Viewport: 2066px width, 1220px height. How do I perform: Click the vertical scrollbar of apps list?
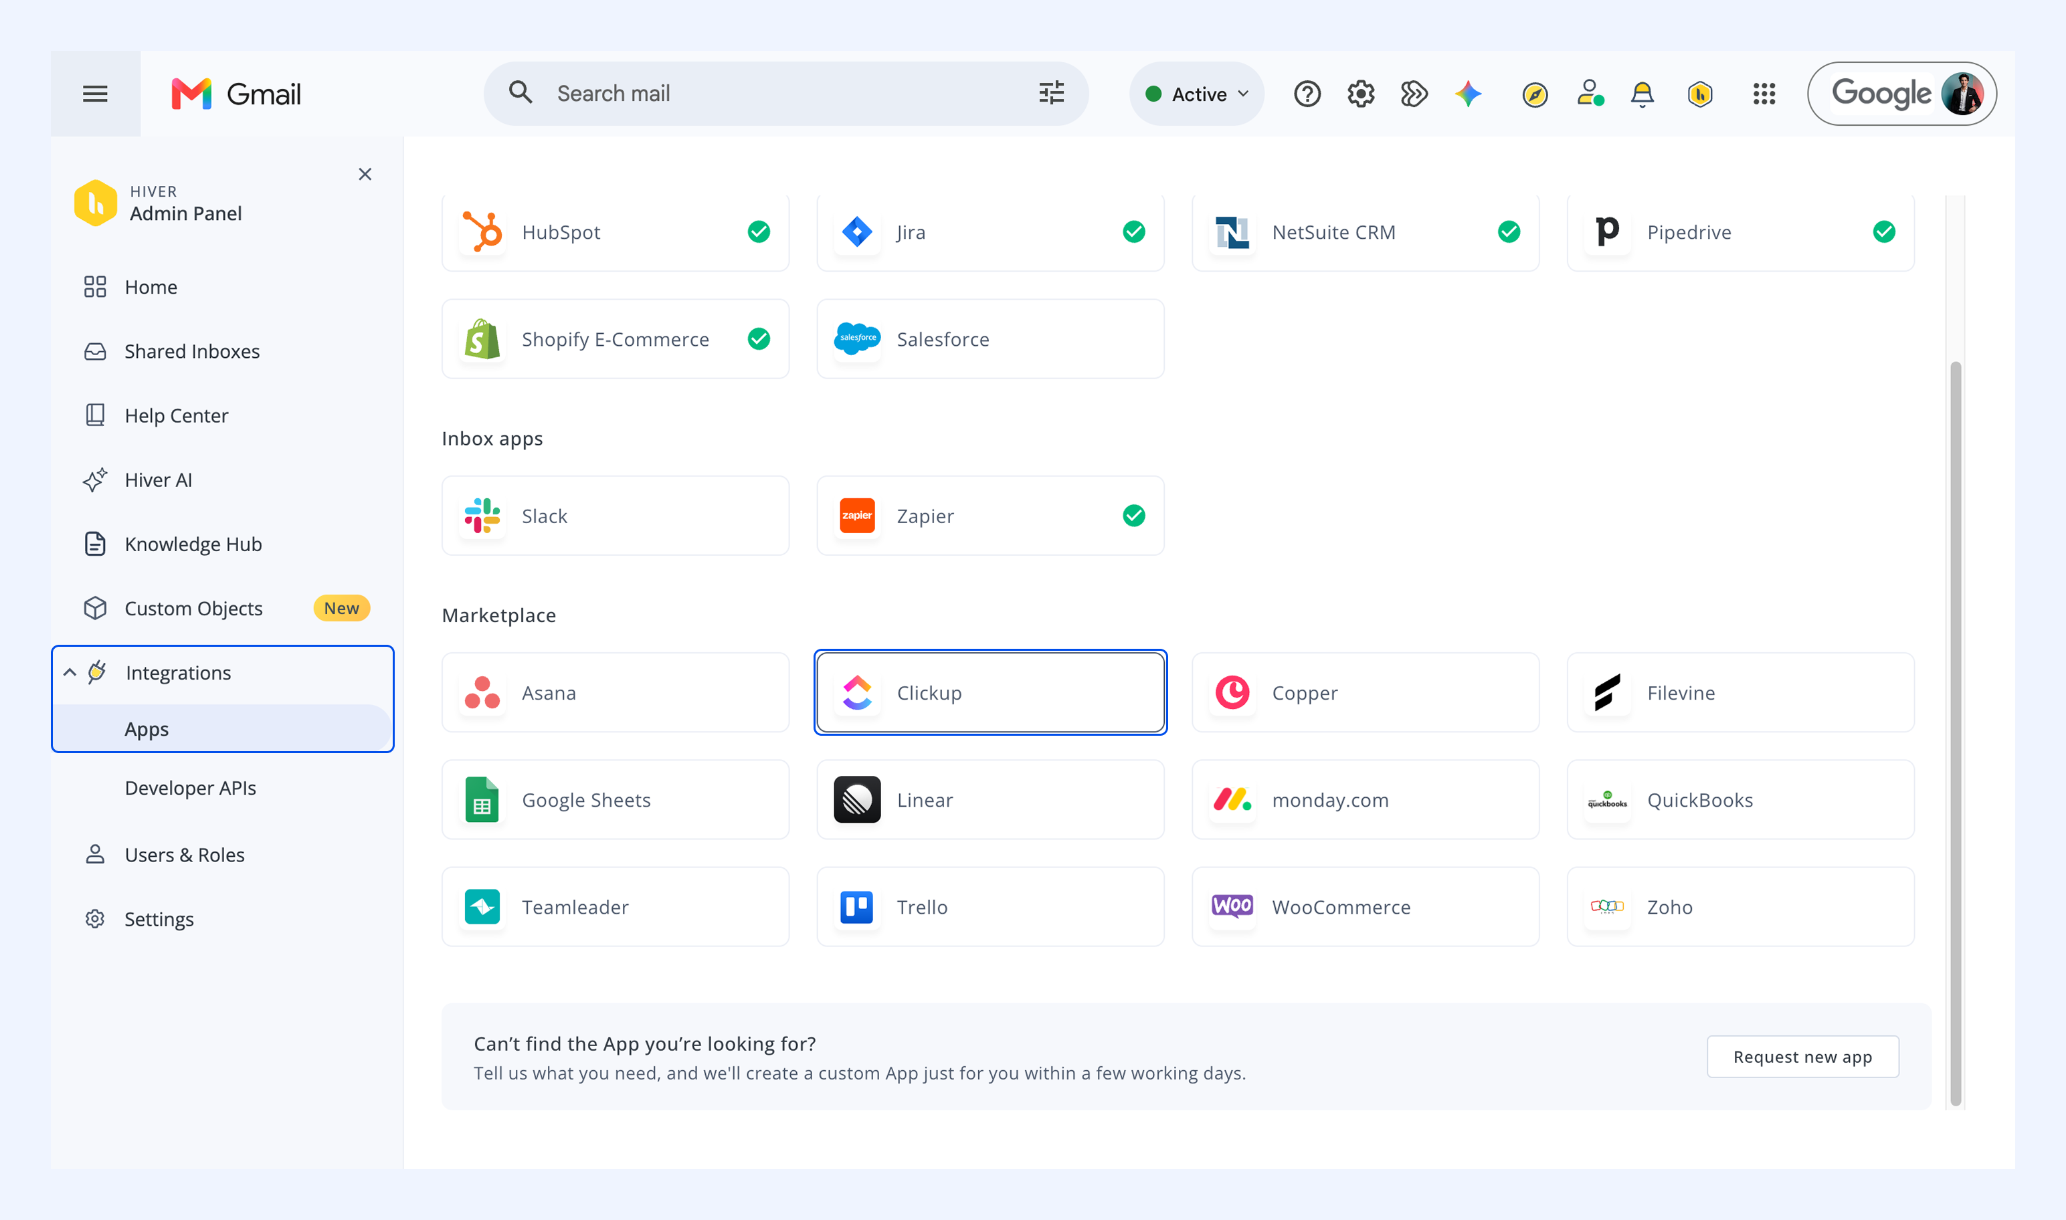pyautogui.click(x=1956, y=733)
